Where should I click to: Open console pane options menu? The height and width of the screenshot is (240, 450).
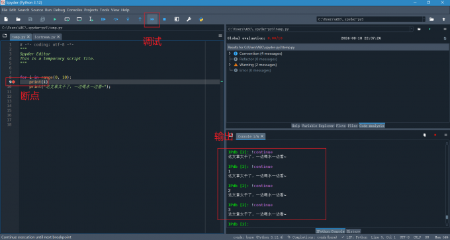(x=445, y=135)
